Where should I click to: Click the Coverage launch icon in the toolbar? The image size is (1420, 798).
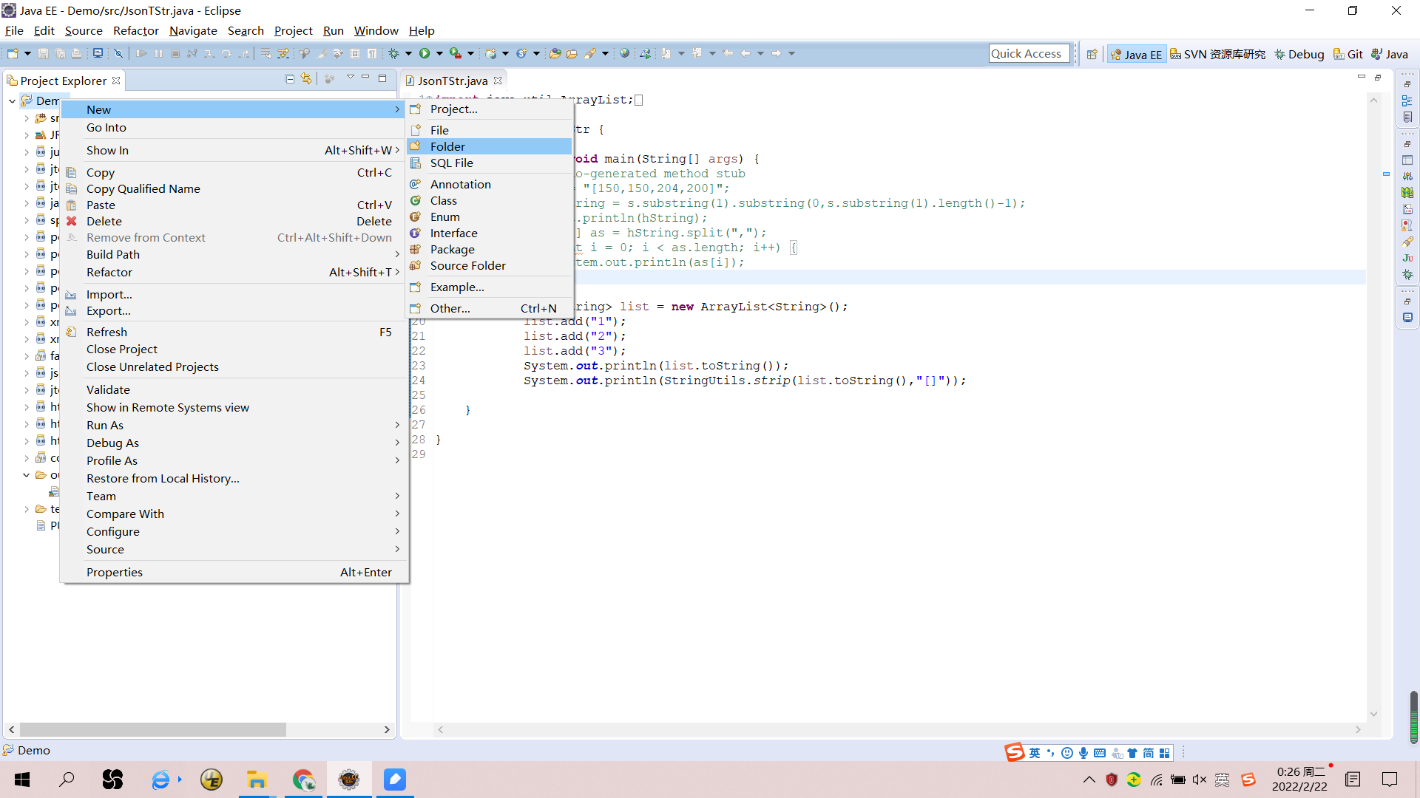point(455,53)
